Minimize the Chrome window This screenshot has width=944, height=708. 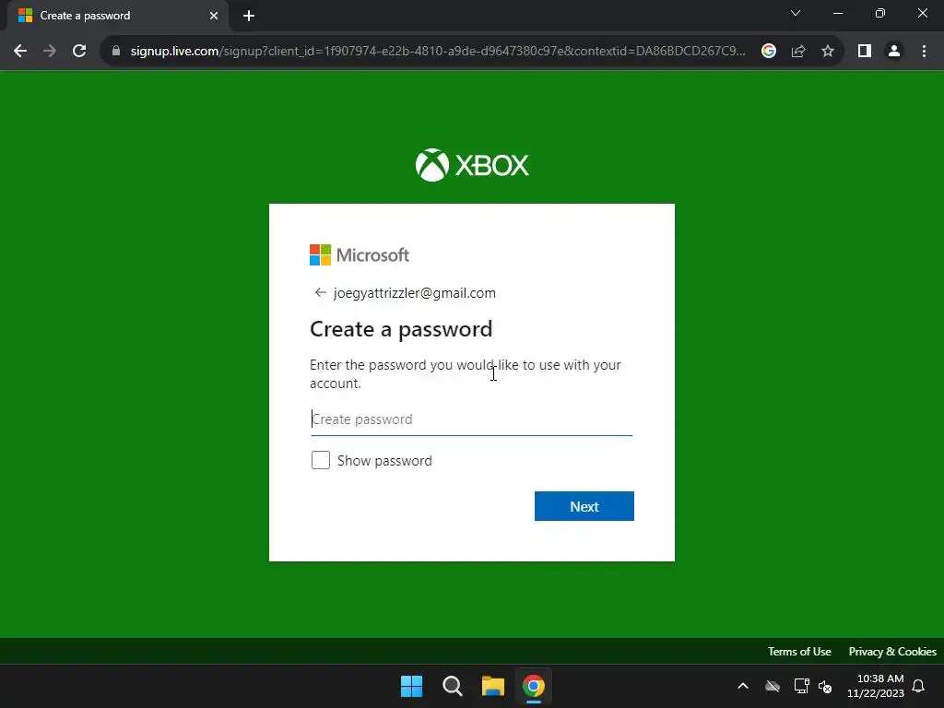coord(837,13)
